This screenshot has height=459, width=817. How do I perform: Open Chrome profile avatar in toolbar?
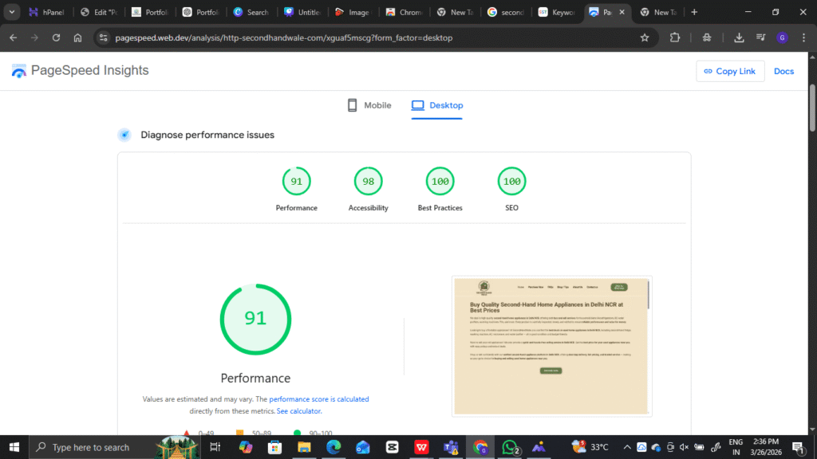(781, 37)
